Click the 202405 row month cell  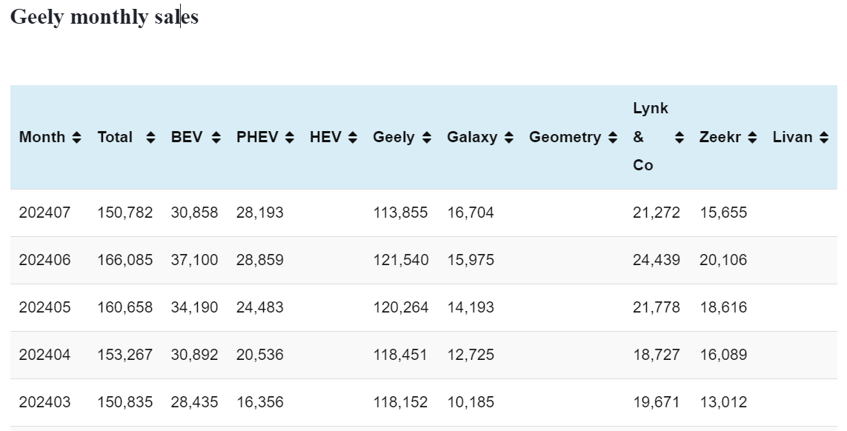[45, 308]
